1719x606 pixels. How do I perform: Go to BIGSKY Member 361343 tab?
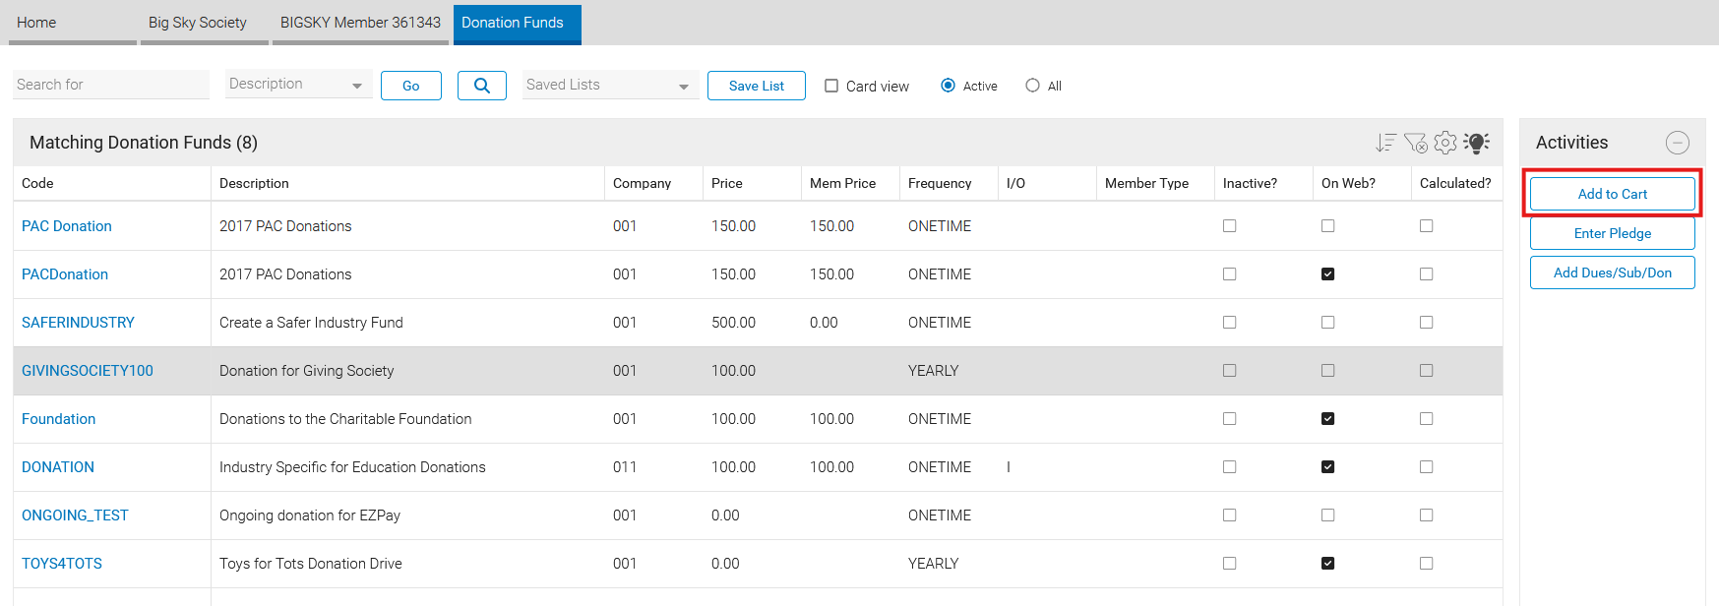click(360, 23)
